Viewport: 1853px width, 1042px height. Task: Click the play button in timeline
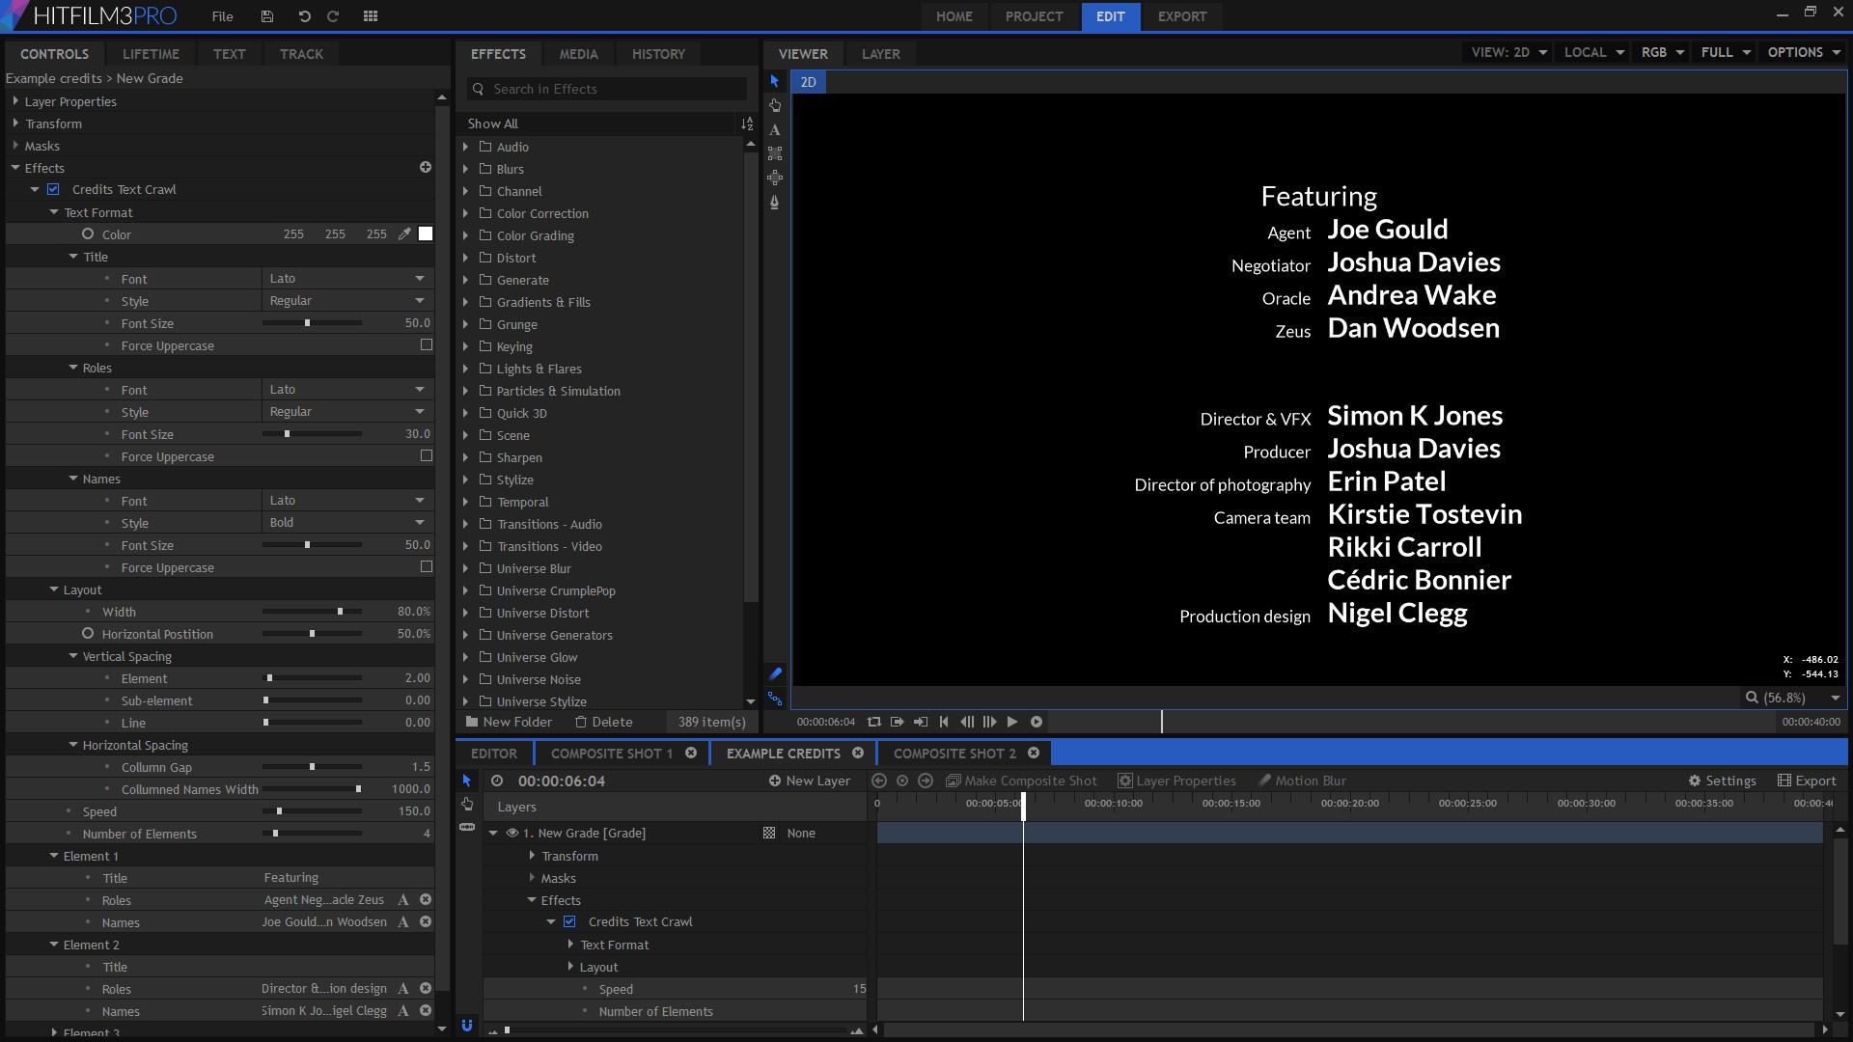click(x=1013, y=722)
